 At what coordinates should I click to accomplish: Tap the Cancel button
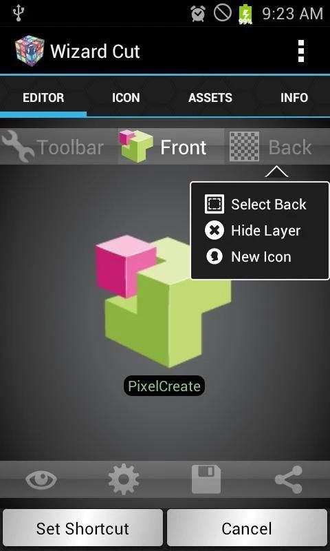tap(247, 528)
